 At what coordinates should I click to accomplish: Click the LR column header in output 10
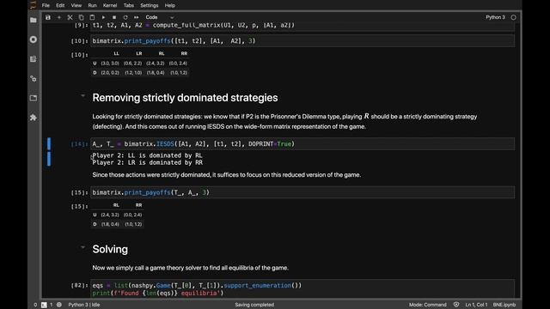[x=139, y=53]
